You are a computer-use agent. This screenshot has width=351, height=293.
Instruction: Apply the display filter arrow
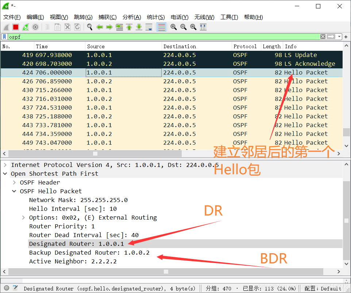click(331, 37)
